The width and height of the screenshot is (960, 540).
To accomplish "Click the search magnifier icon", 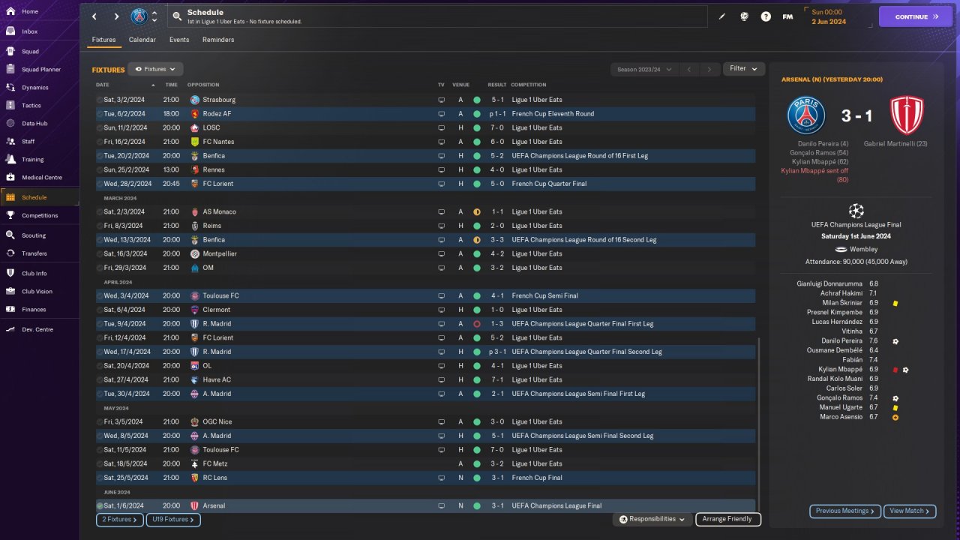I will tap(177, 16).
